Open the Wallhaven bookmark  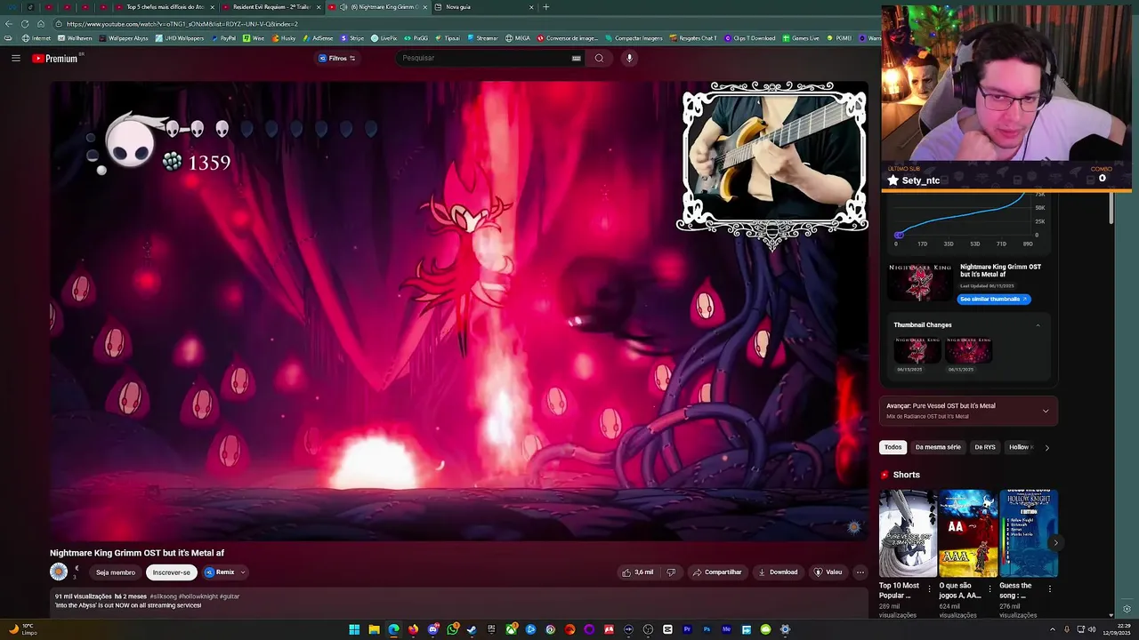pos(75,38)
